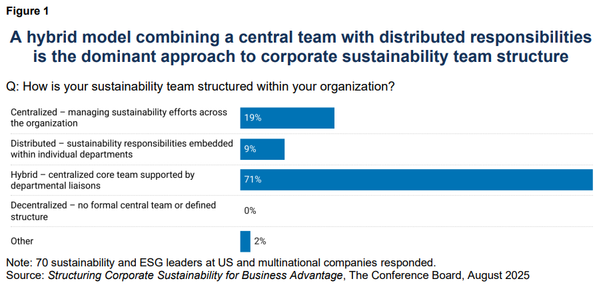Click the 19% value text

coord(253,118)
